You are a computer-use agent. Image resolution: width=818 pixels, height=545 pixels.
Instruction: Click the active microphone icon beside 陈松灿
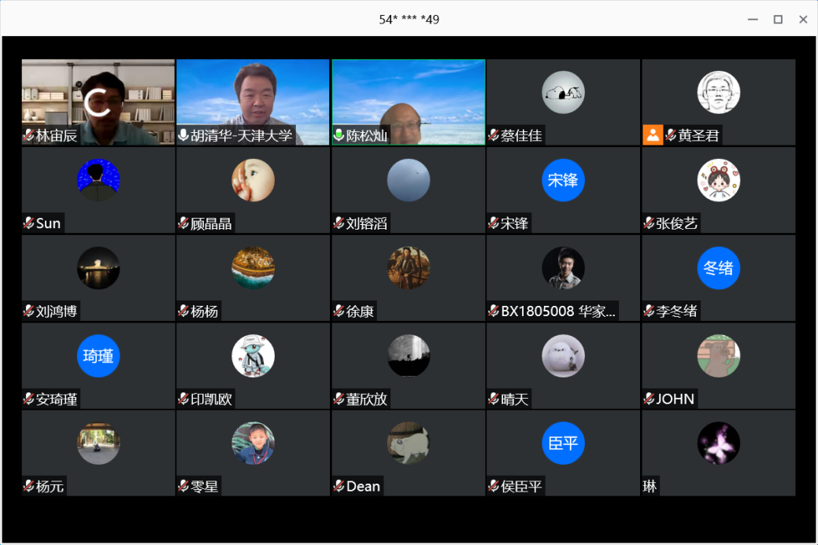(x=339, y=136)
